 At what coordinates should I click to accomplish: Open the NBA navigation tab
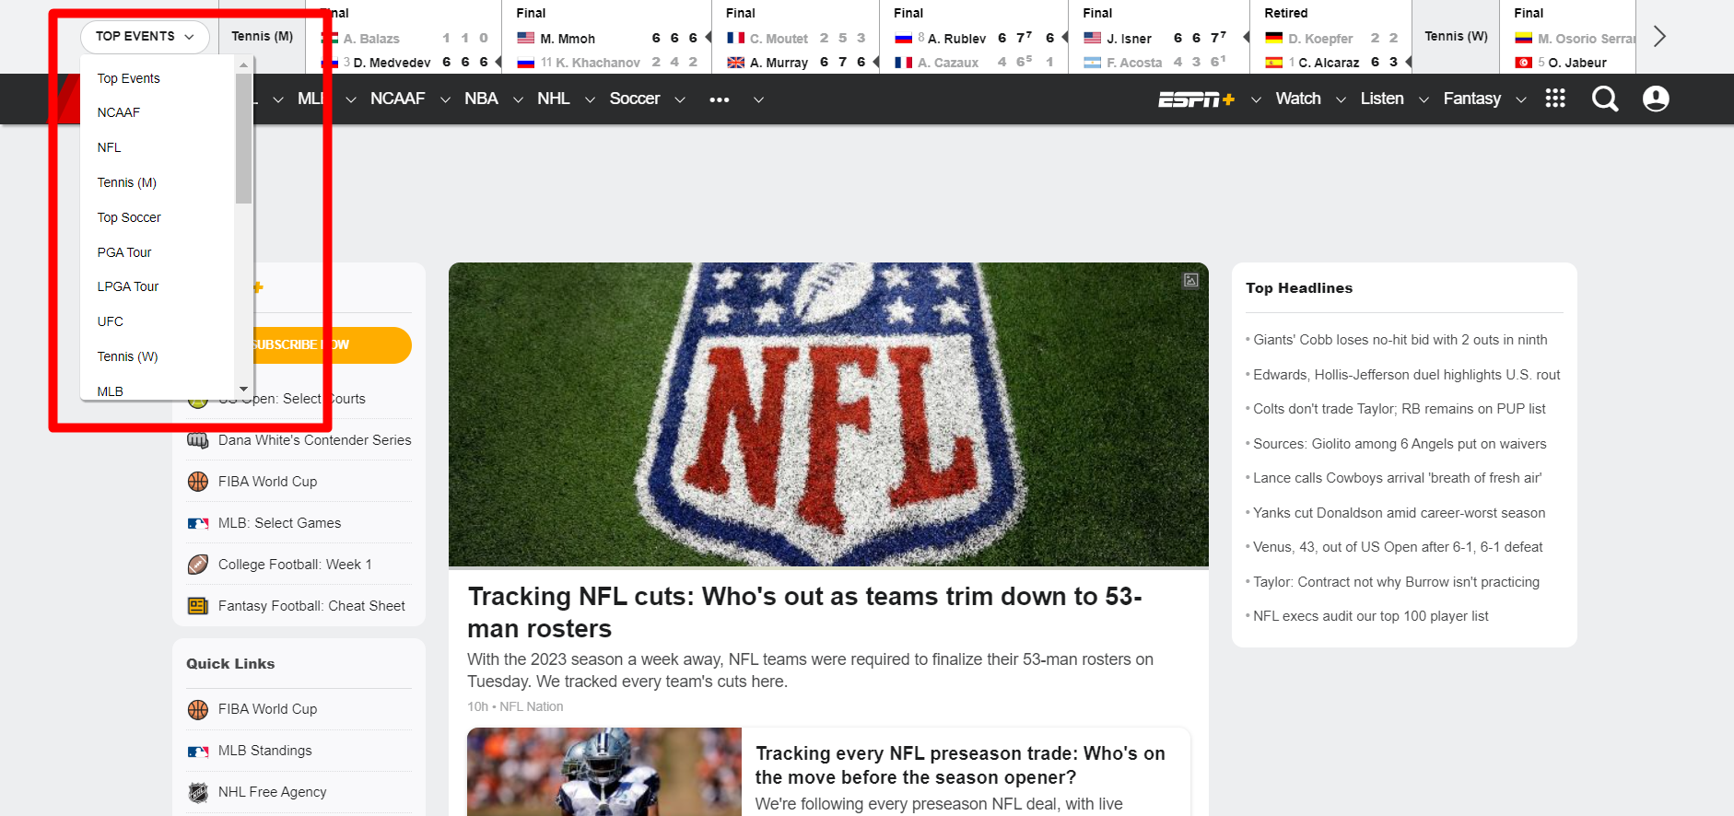pos(481,99)
